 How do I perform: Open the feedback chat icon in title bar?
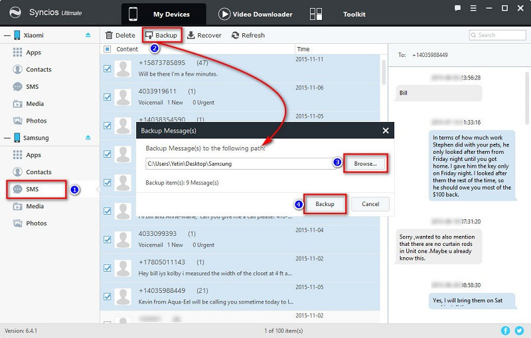(457, 8)
